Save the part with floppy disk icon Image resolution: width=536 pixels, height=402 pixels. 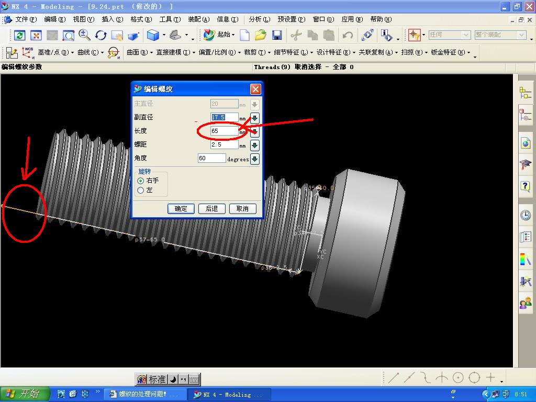277,35
